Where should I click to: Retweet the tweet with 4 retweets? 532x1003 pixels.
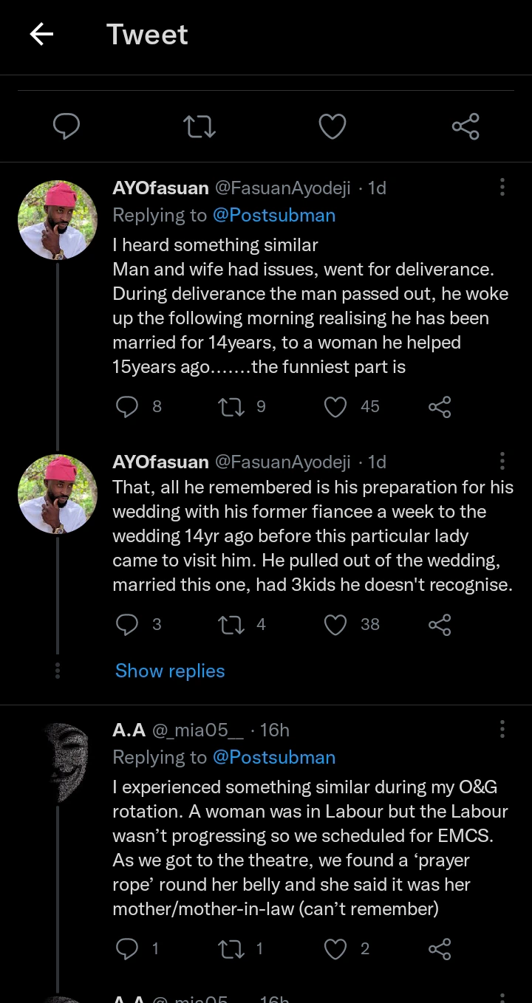(x=231, y=625)
